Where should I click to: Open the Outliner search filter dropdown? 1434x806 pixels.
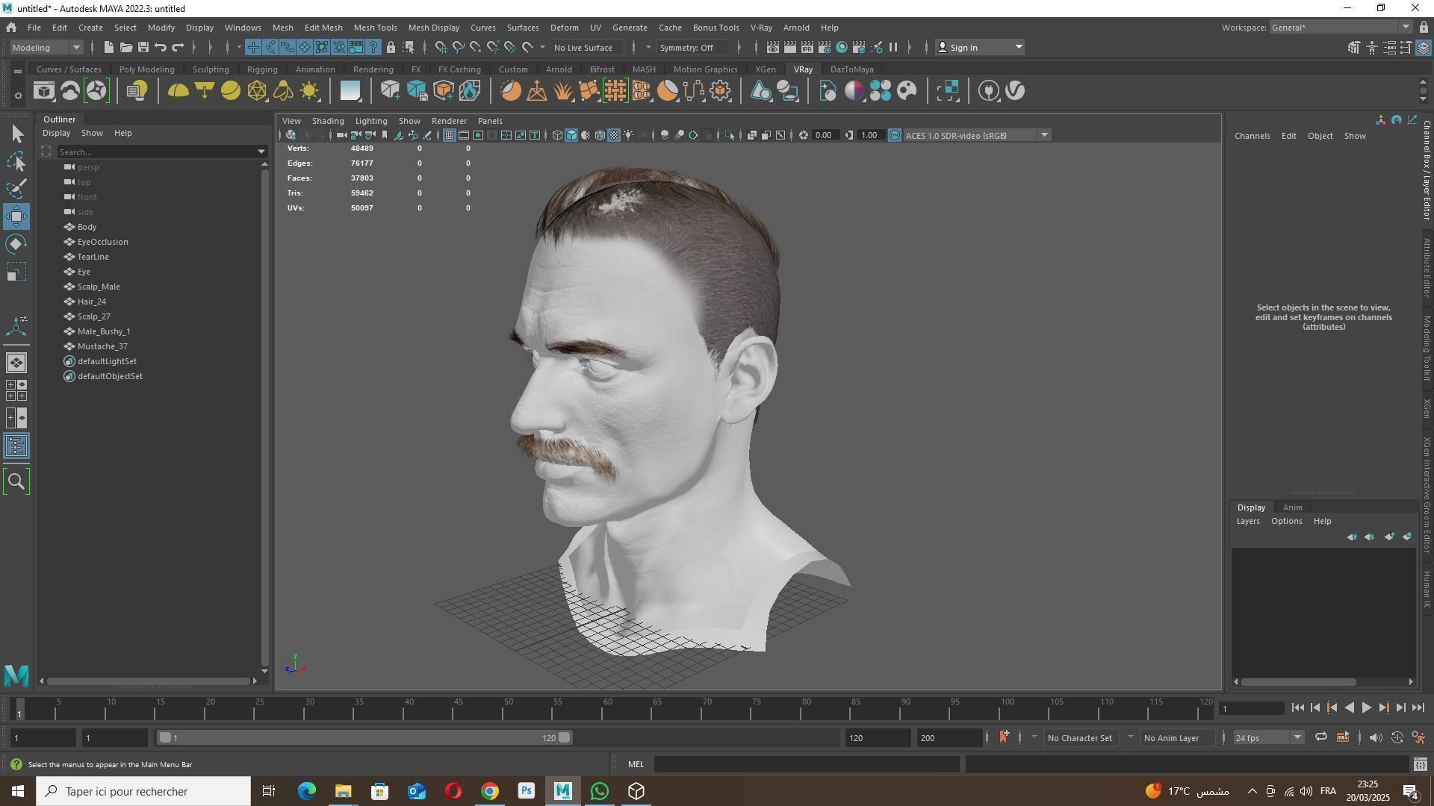coord(261,151)
